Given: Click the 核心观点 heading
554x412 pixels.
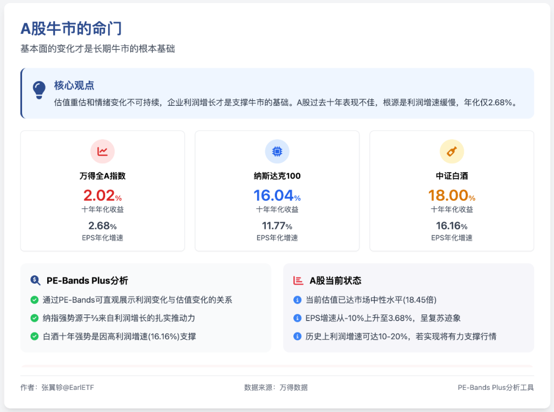Looking at the screenshot, I should tap(74, 85).
